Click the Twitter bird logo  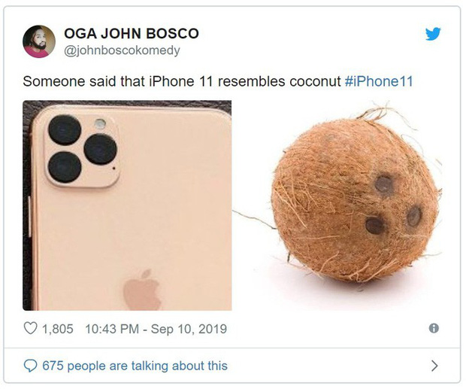(x=433, y=34)
